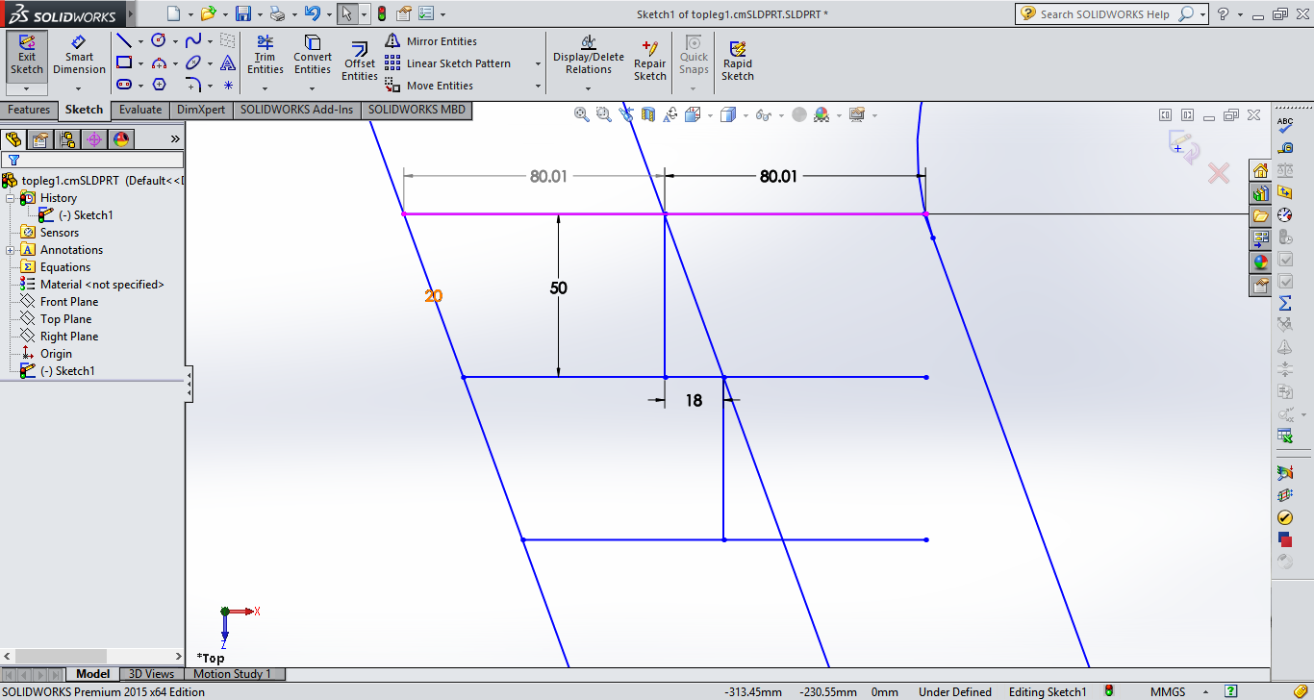Expand the Annotations tree node
Screen dimensions: 1314x700
pyautogui.click(x=10, y=249)
